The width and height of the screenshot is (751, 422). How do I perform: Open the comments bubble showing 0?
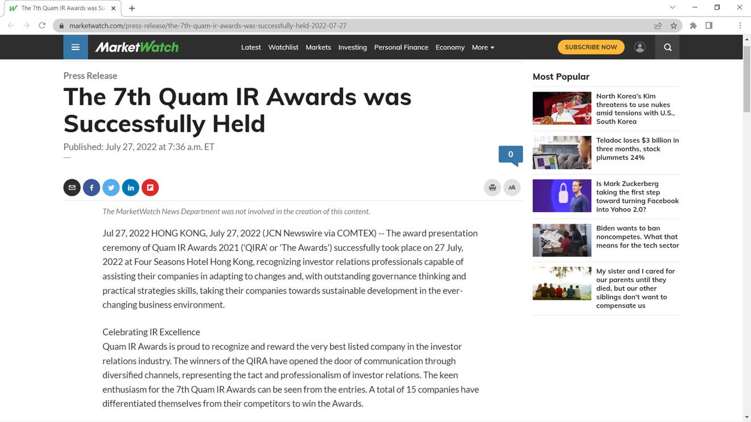point(511,155)
